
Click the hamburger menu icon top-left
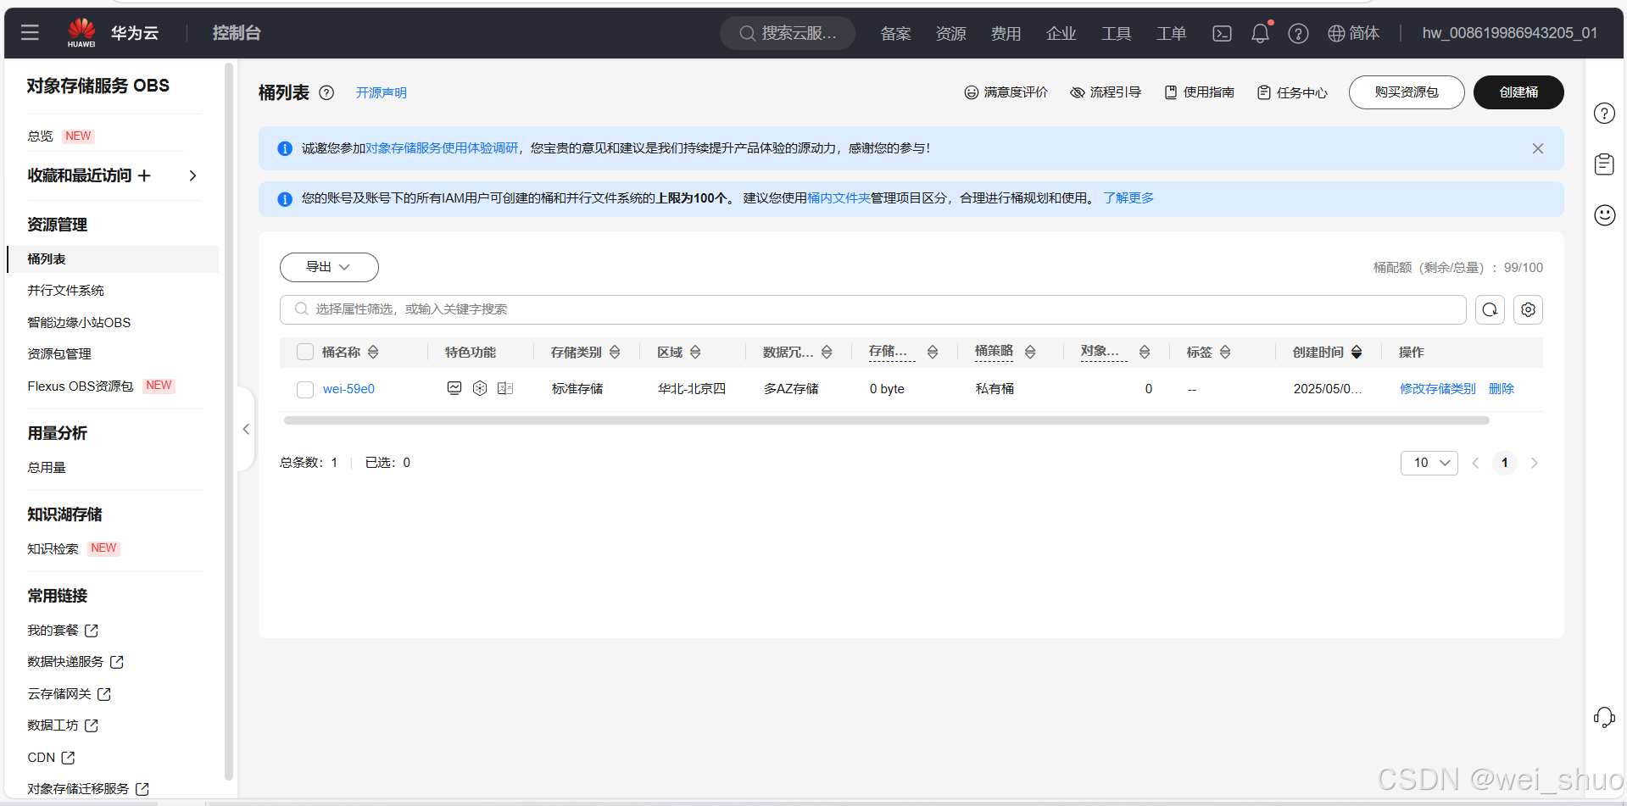click(x=30, y=33)
